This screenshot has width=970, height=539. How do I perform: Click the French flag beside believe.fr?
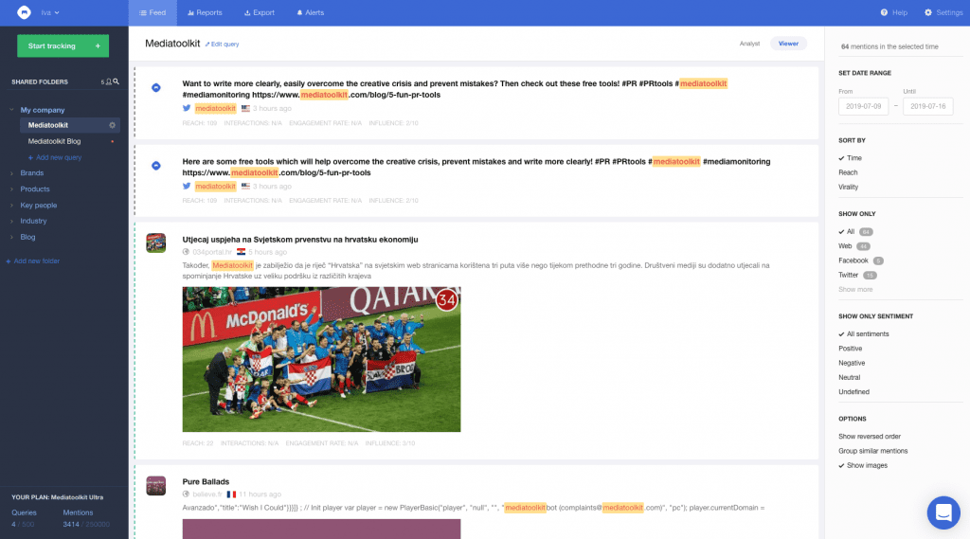[x=231, y=494]
